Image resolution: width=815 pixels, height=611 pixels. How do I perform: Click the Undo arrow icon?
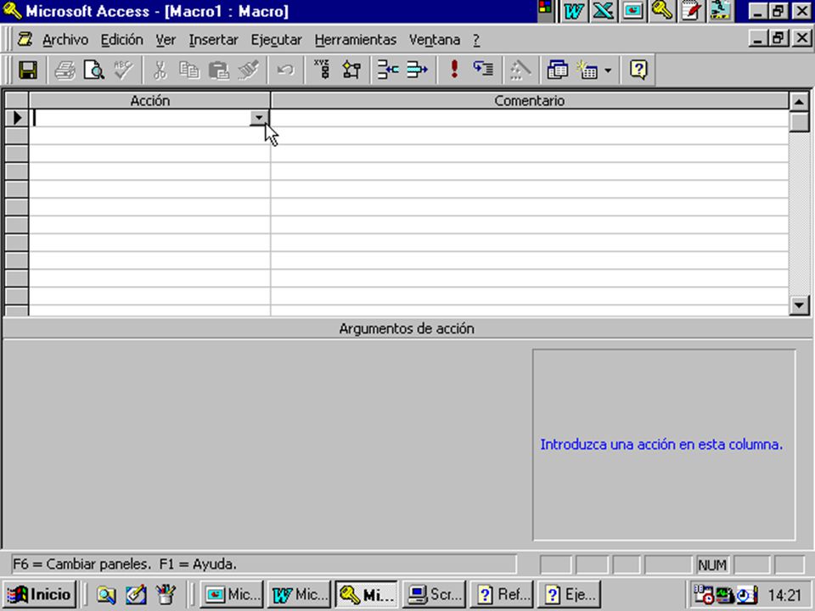point(285,70)
